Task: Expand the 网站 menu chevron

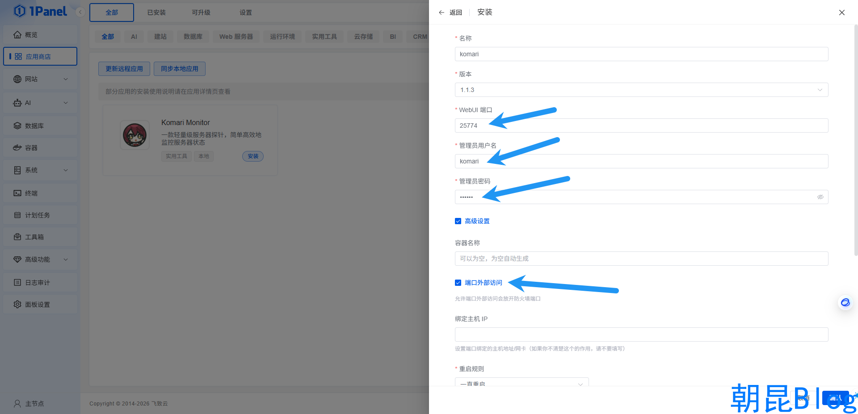Action: point(66,79)
